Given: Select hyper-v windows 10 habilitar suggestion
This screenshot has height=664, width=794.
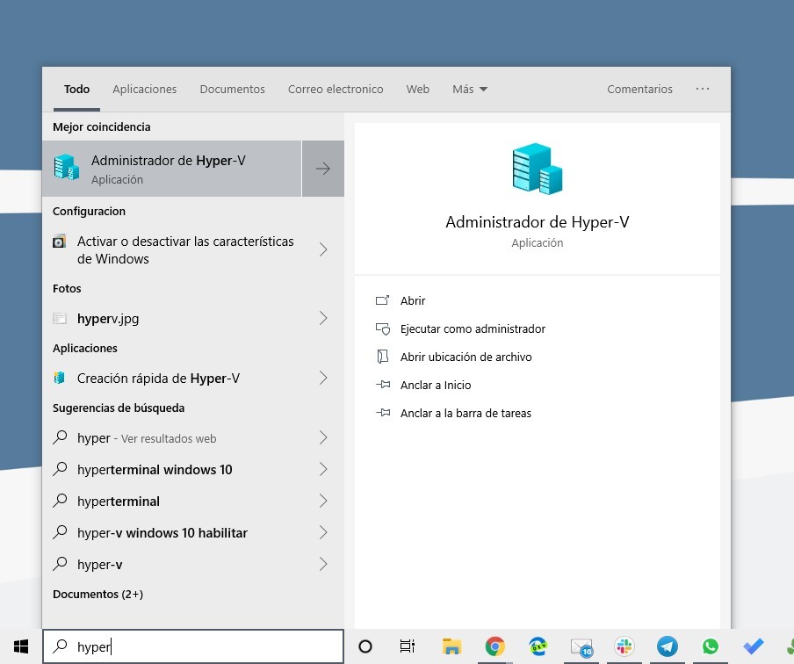Looking at the screenshot, I should pyautogui.click(x=193, y=532).
